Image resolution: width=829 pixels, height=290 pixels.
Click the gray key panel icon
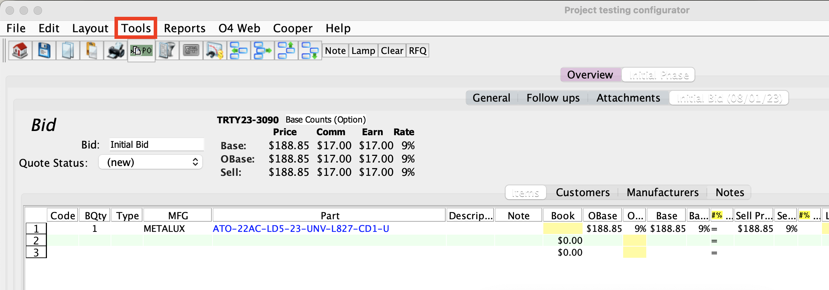click(191, 51)
